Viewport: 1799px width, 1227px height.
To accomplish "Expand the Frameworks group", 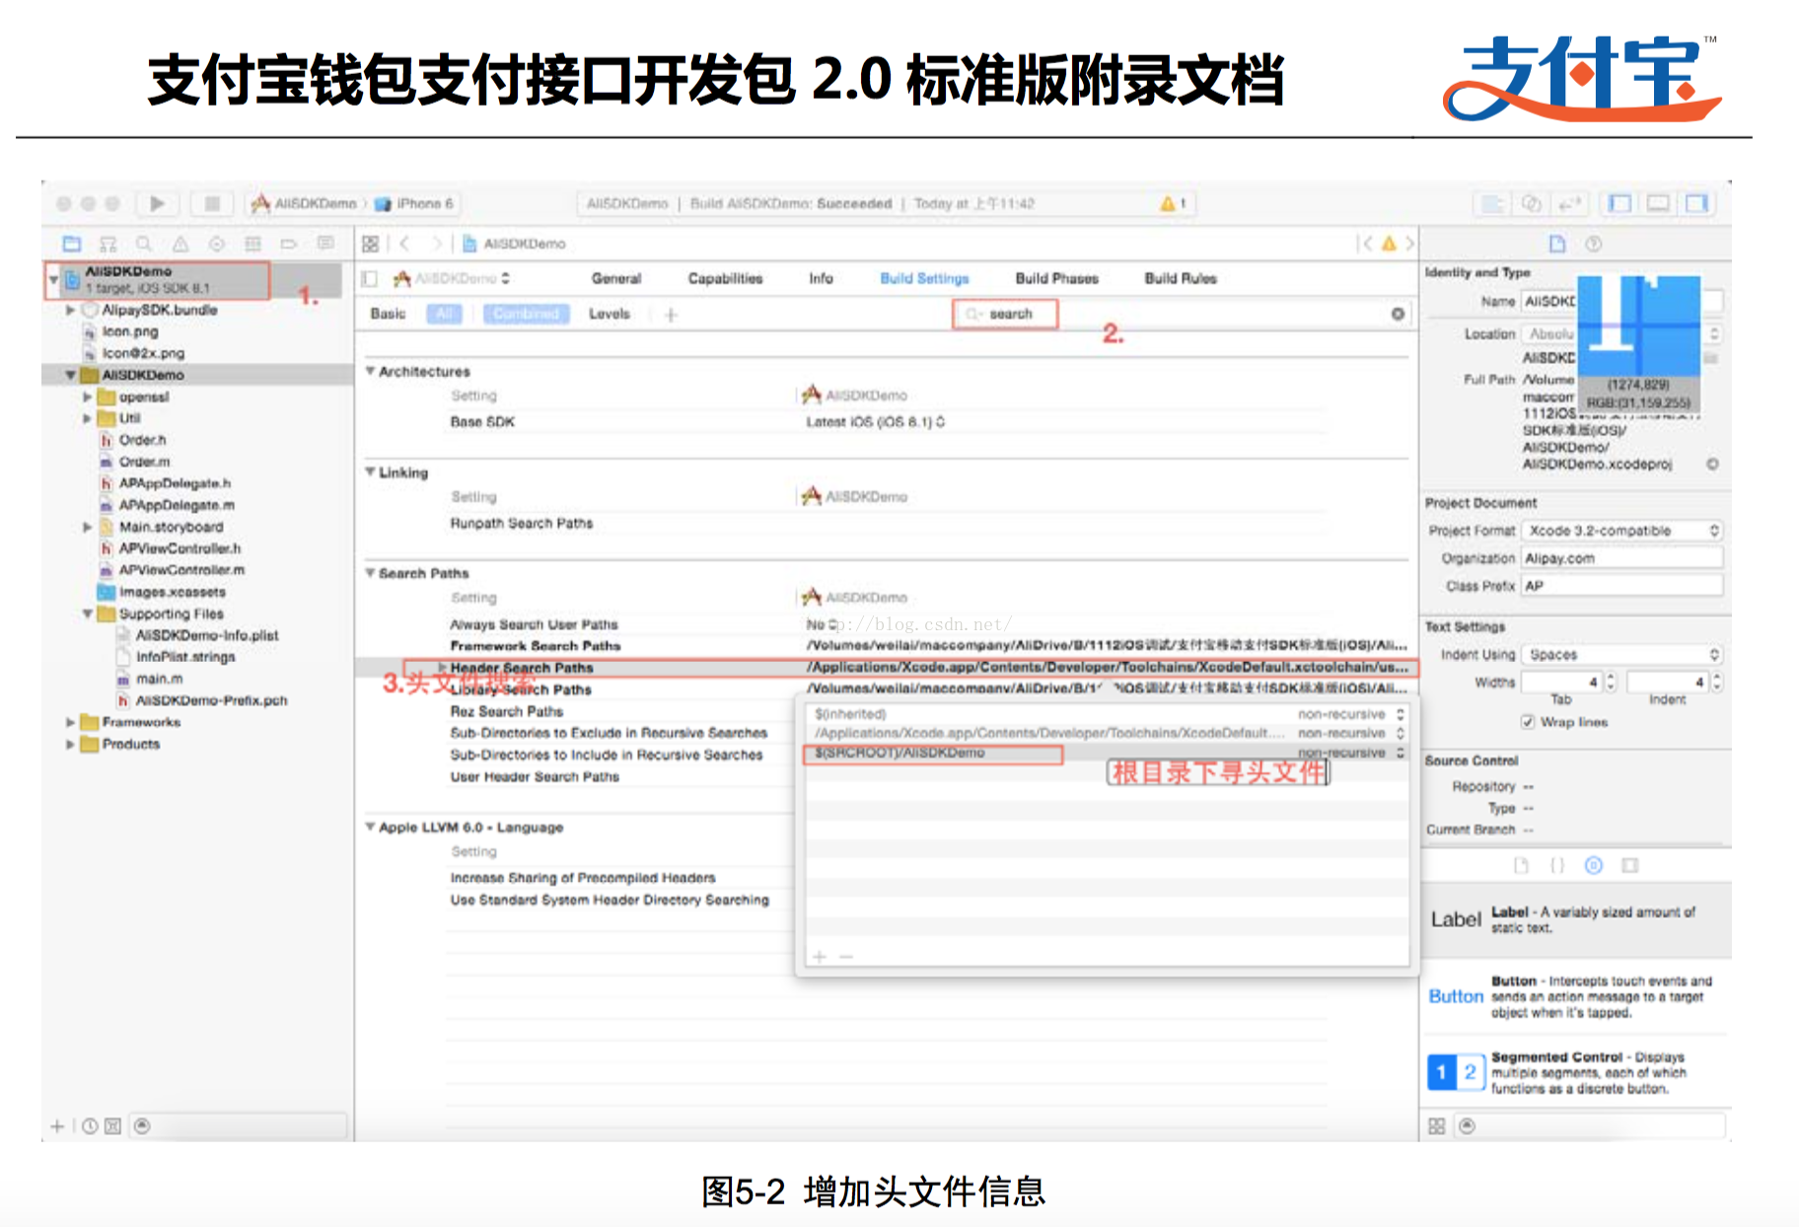I will point(70,722).
